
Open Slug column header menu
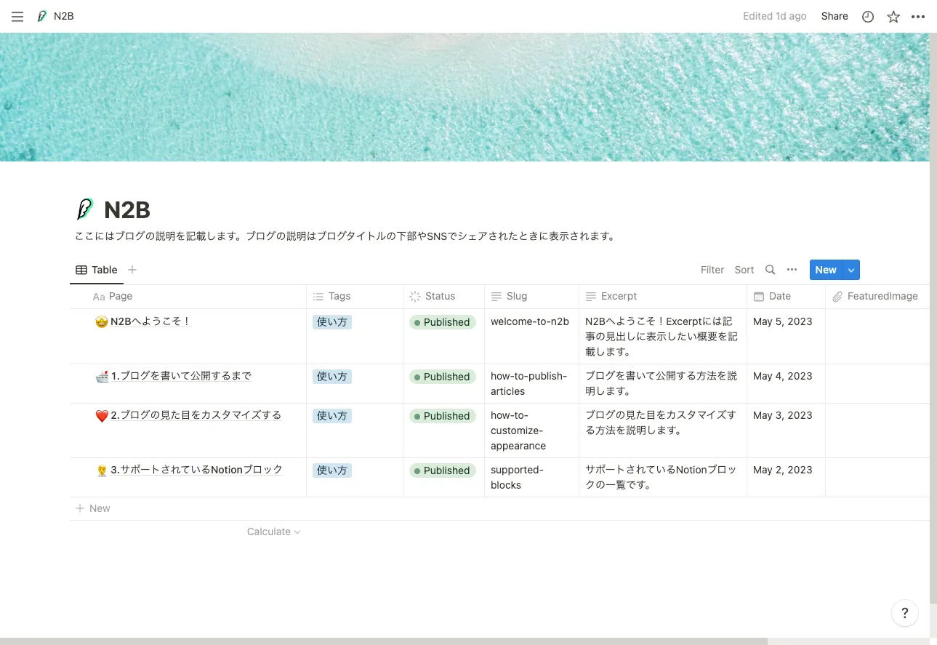click(532, 297)
